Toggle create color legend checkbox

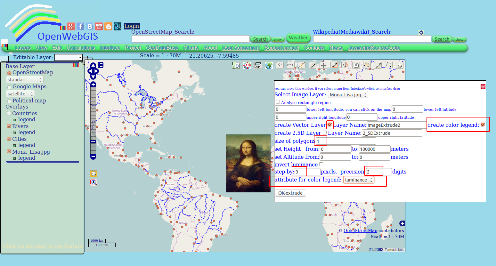pos(483,125)
